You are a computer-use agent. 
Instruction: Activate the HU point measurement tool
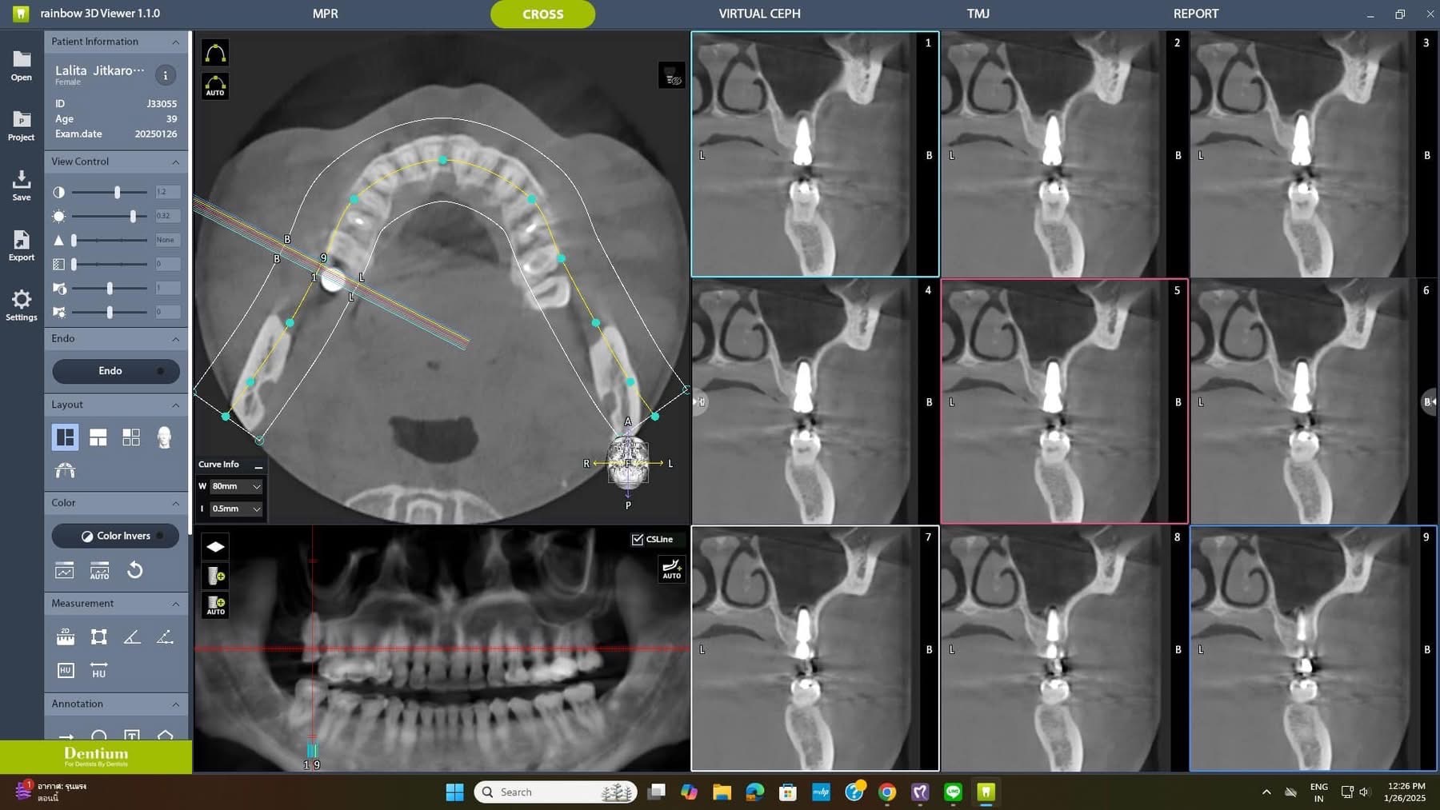pos(66,670)
